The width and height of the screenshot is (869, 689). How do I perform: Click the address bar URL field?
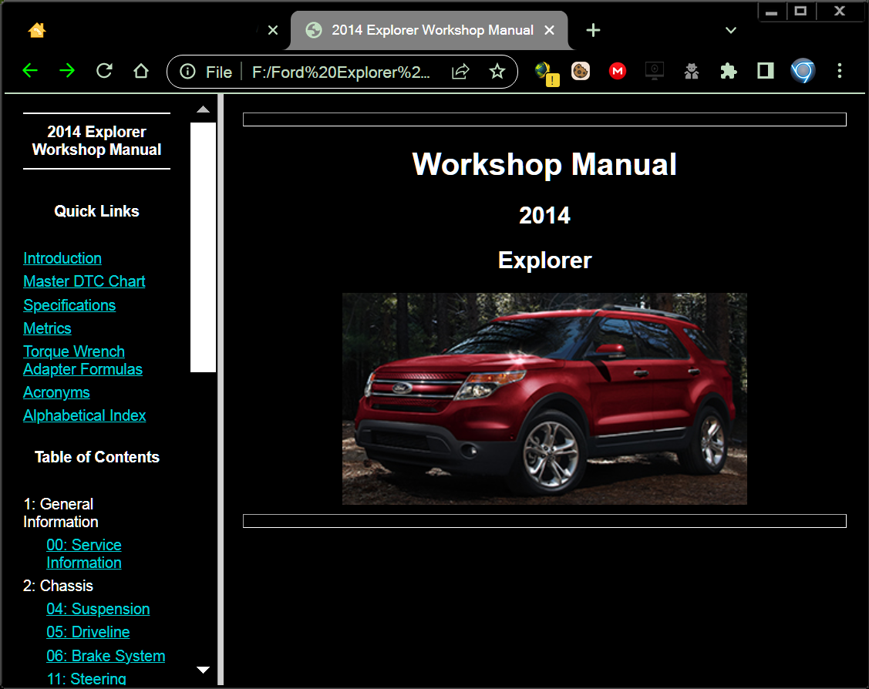(341, 72)
